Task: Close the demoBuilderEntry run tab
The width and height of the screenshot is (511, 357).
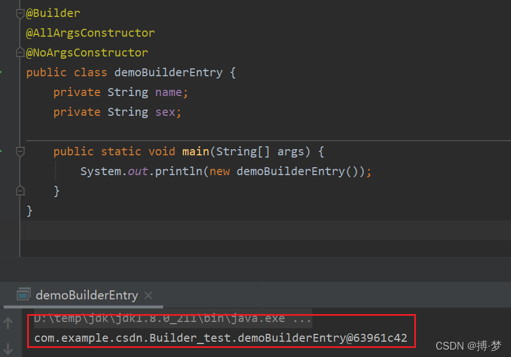Action: pyautogui.click(x=148, y=295)
